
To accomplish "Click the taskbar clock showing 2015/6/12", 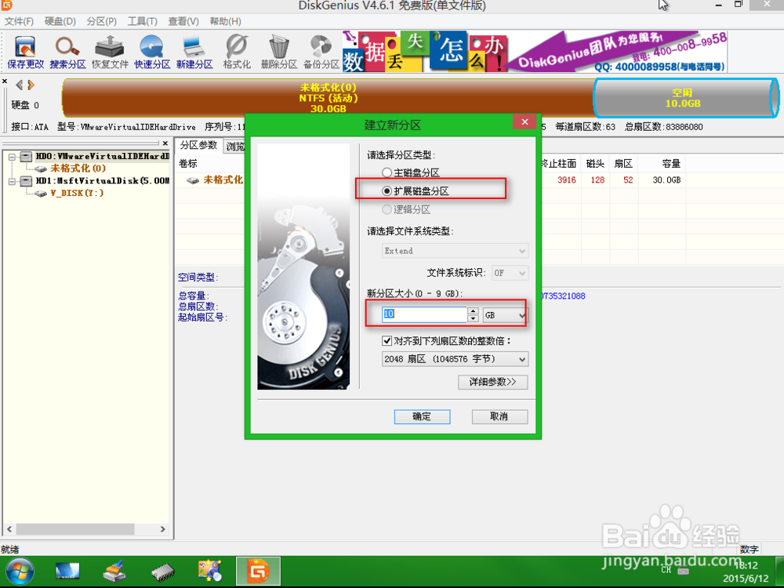I will [x=746, y=572].
